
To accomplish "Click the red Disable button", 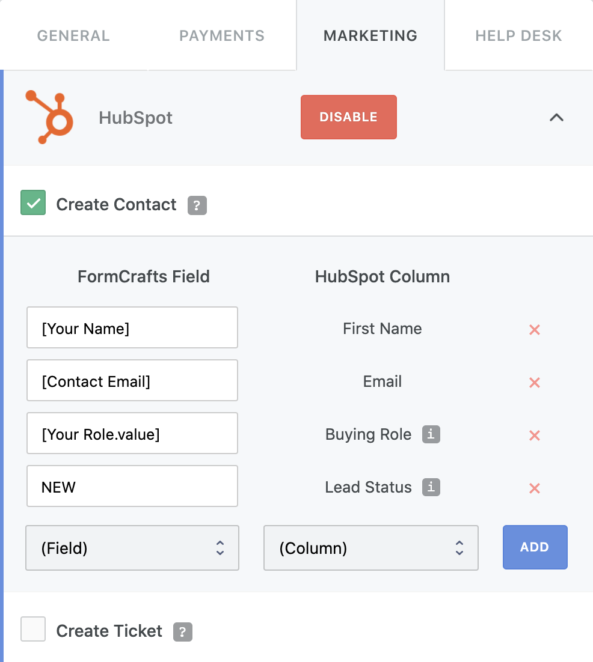I will (x=349, y=117).
